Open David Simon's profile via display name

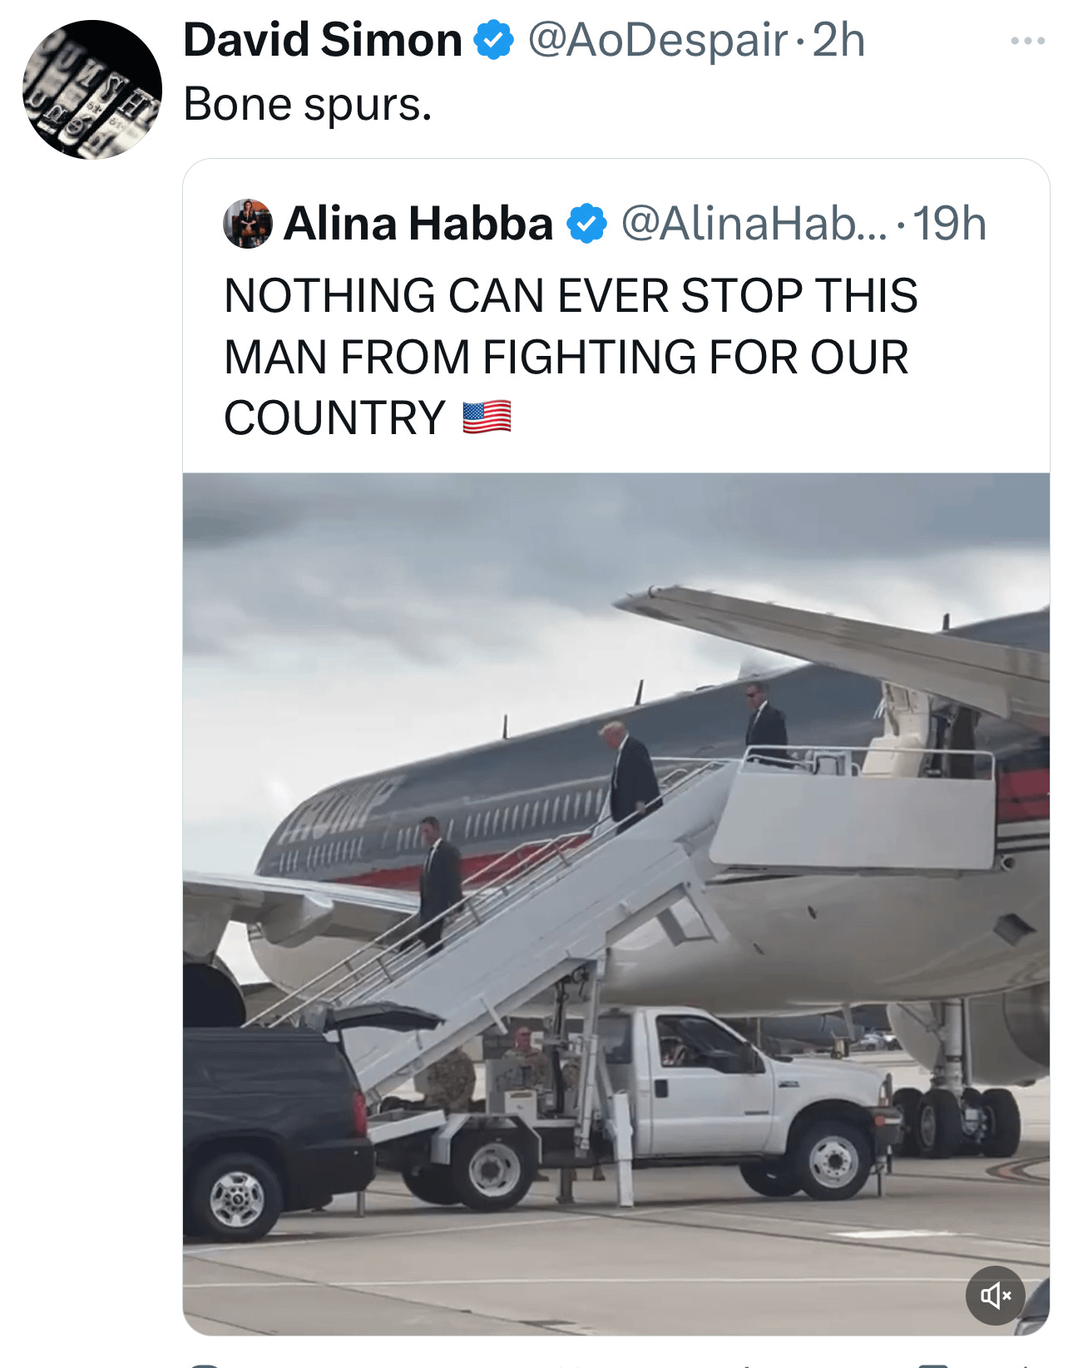pyautogui.click(x=323, y=40)
